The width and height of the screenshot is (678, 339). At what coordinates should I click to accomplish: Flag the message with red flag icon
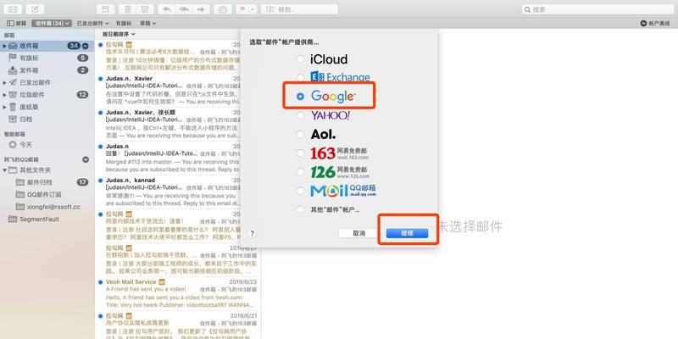coord(242,9)
